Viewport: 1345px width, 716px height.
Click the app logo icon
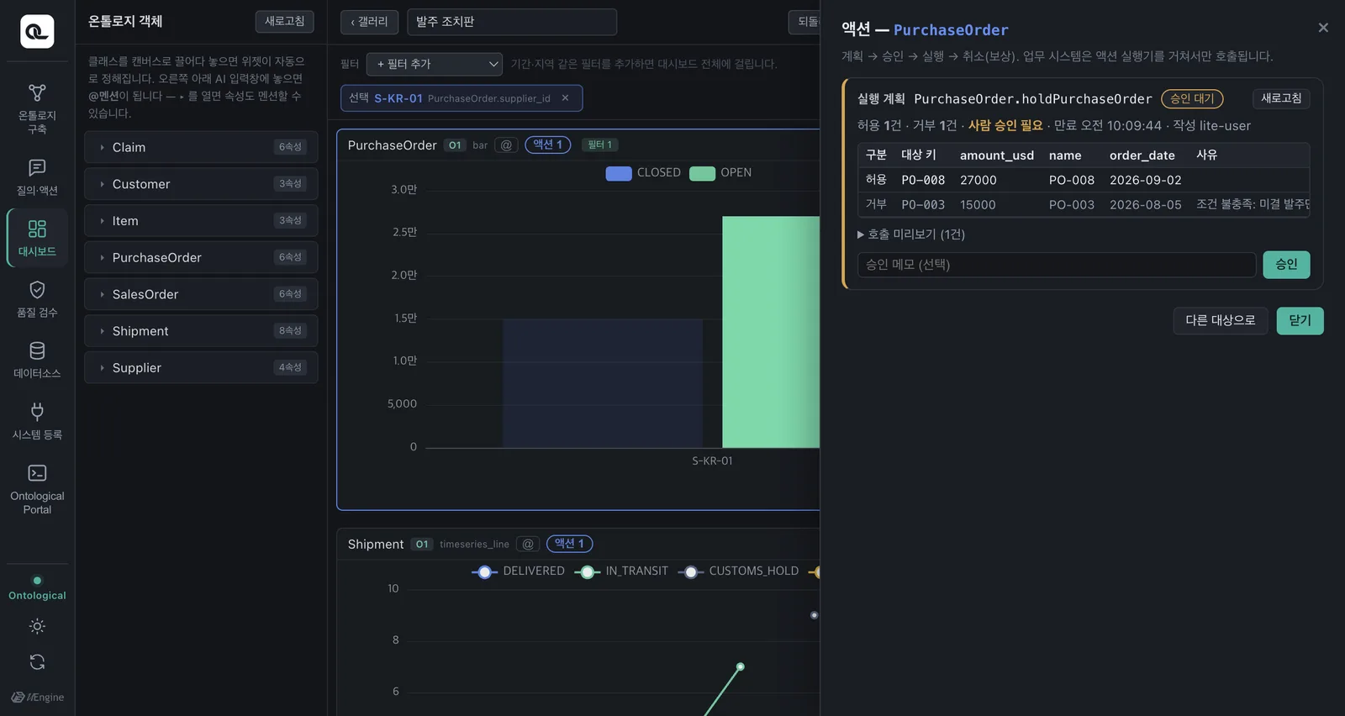click(37, 31)
